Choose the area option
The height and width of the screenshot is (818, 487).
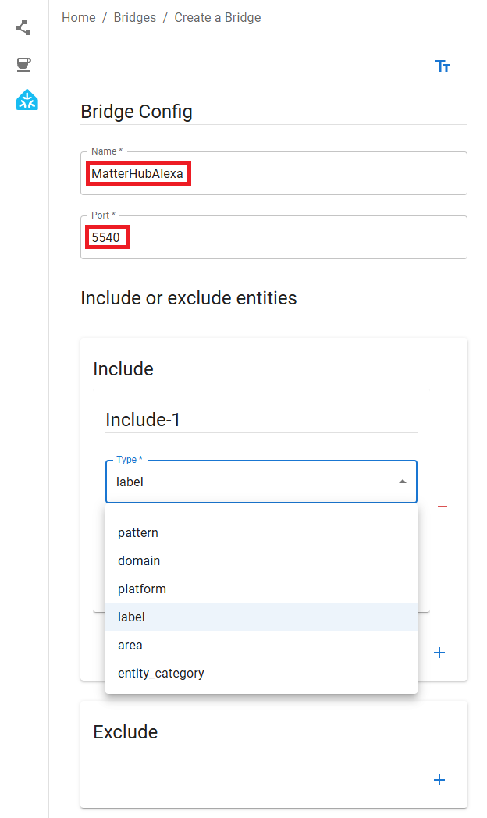130,646
